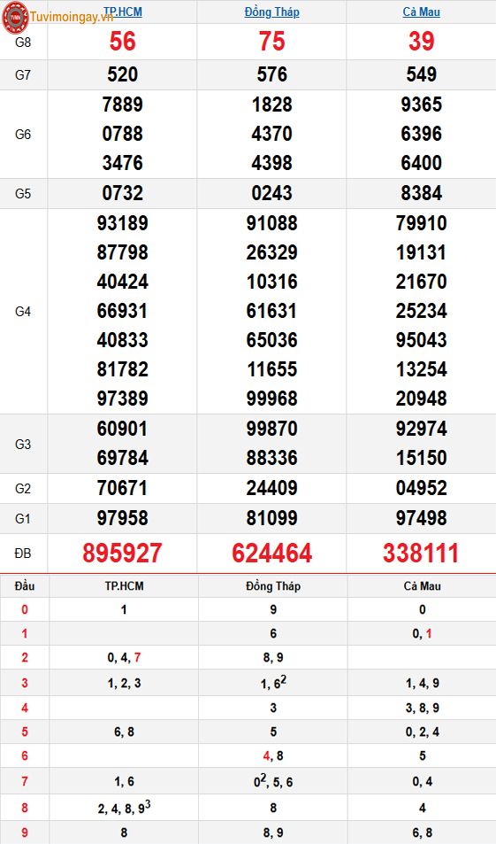Screen dimensions: 496x844
Task: Select the G8 prize number 56
Action: pyautogui.click(x=123, y=42)
